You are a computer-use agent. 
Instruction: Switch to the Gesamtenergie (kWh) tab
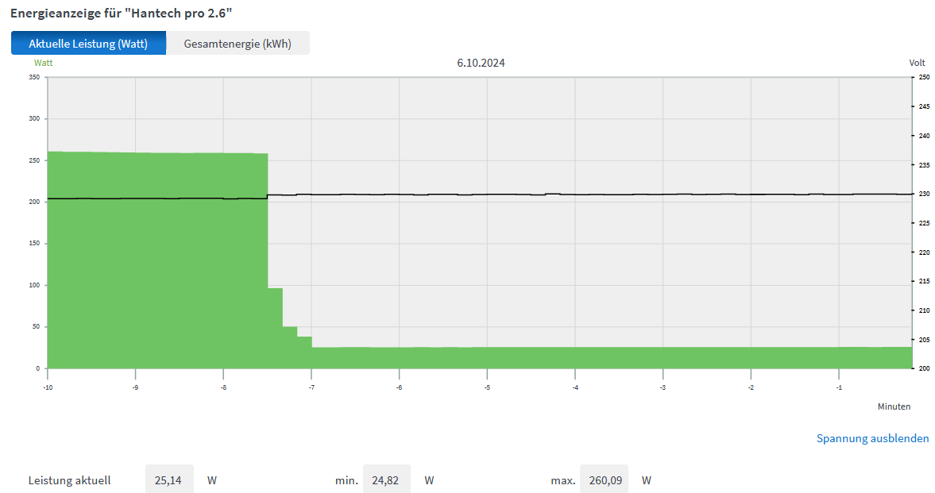[x=238, y=44]
